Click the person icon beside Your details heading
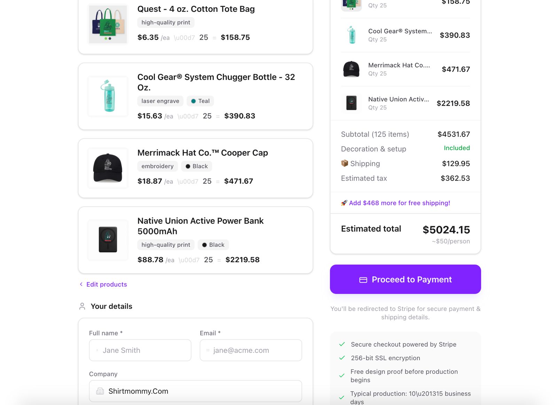Image resolution: width=557 pixels, height=405 pixels. point(82,306)
